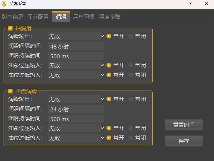This screenshot has width=214, height=161.
Task: Click the 保存 button
Action: [184, 141]
